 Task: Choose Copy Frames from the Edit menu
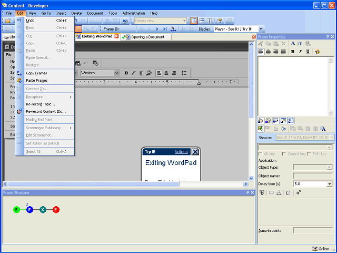(37, 73)
